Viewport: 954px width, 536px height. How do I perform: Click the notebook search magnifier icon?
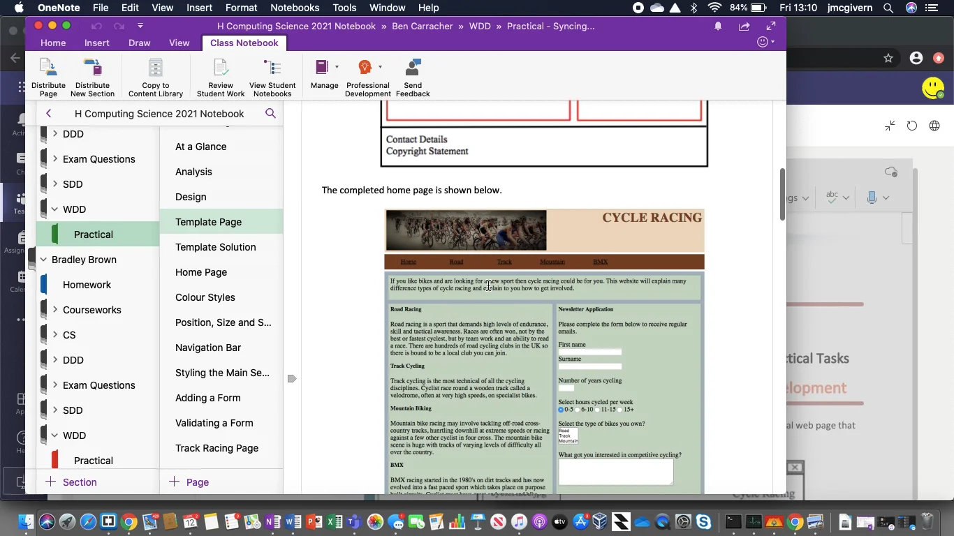coord(270,113)
